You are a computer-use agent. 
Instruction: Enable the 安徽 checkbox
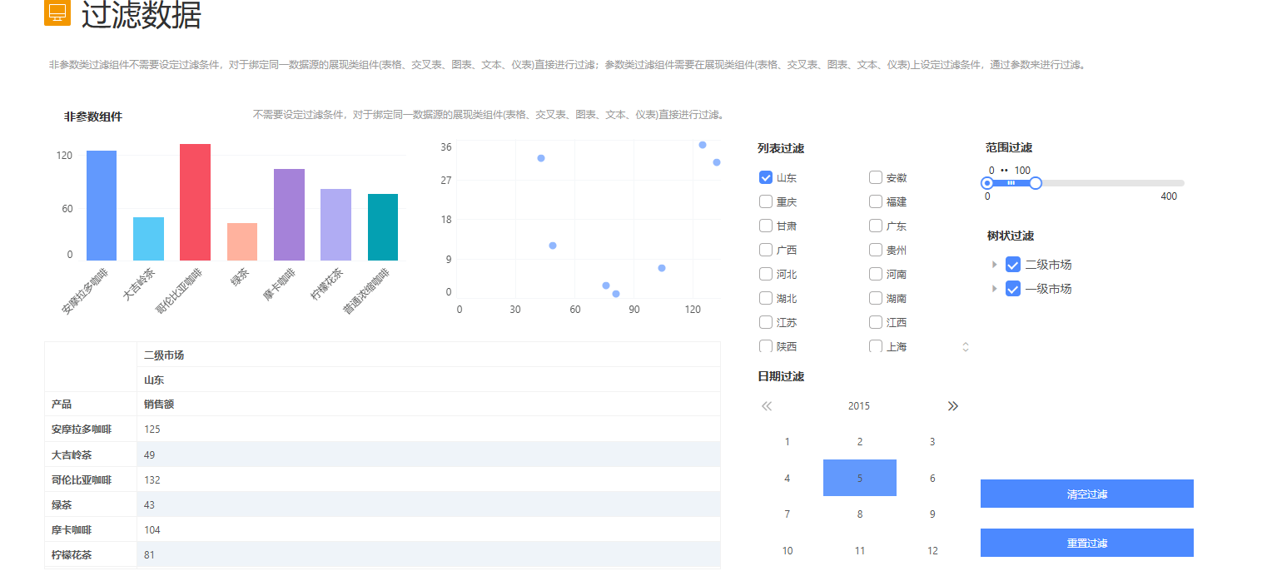[x=876, y=177]
